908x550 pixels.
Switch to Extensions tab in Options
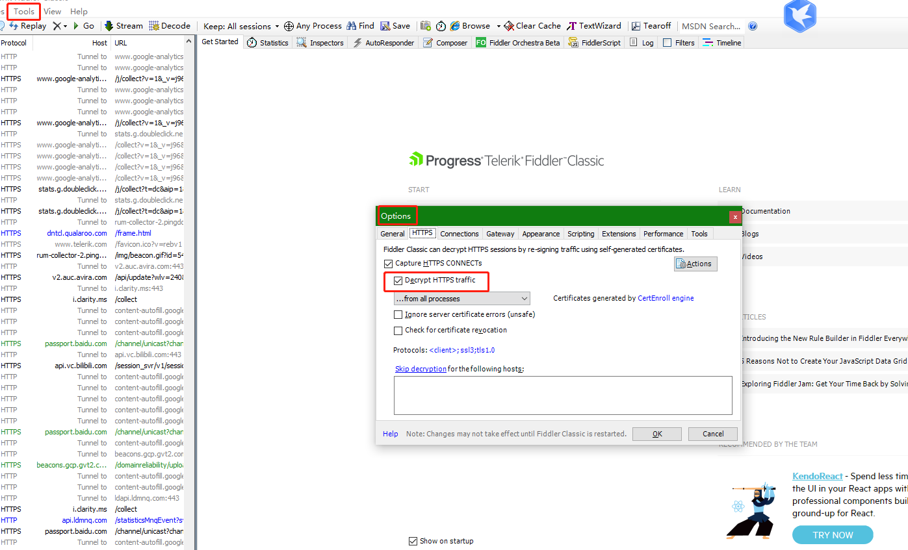coord(619,234)
